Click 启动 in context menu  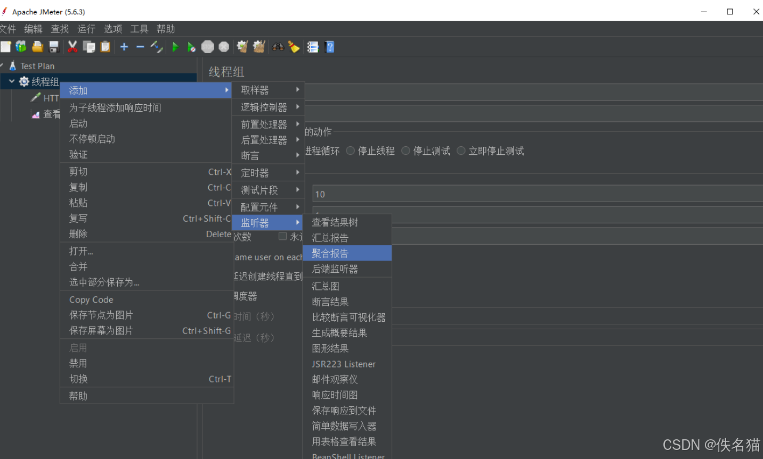point(147,123)
